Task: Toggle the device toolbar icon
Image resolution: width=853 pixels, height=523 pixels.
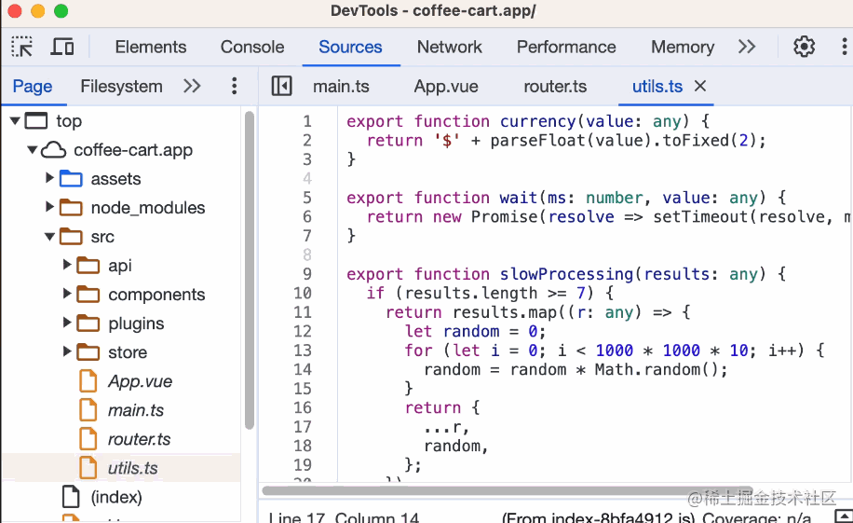Action: point(62,47)
